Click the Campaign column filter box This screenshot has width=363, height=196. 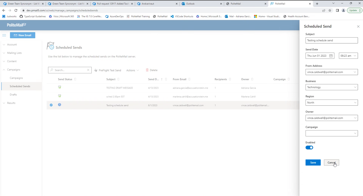289,79
